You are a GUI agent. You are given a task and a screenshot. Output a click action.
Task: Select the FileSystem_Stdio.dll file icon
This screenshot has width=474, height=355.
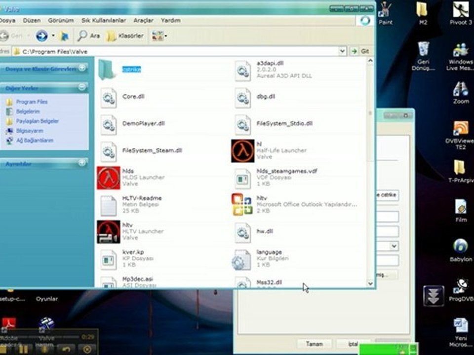coord(243,125)
